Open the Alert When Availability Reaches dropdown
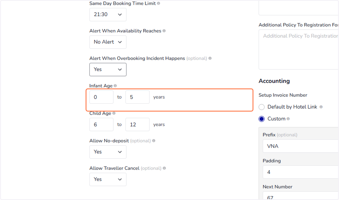This screenshot has width=339, height=200. pos(108,42)
